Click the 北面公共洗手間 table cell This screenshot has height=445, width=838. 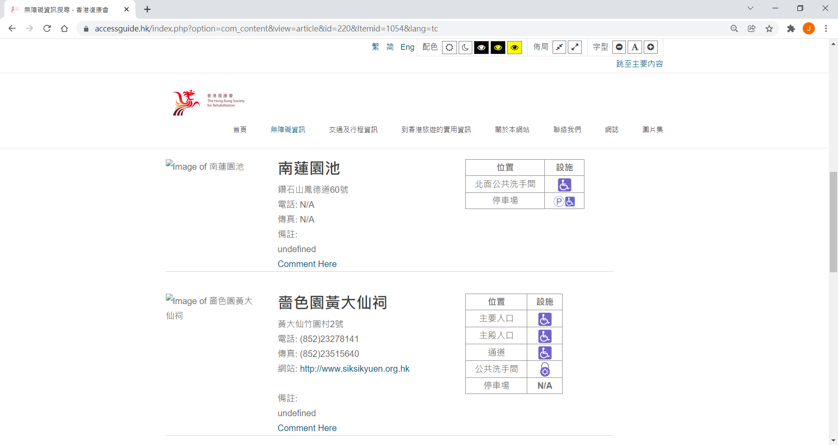[x=505, y=184]
